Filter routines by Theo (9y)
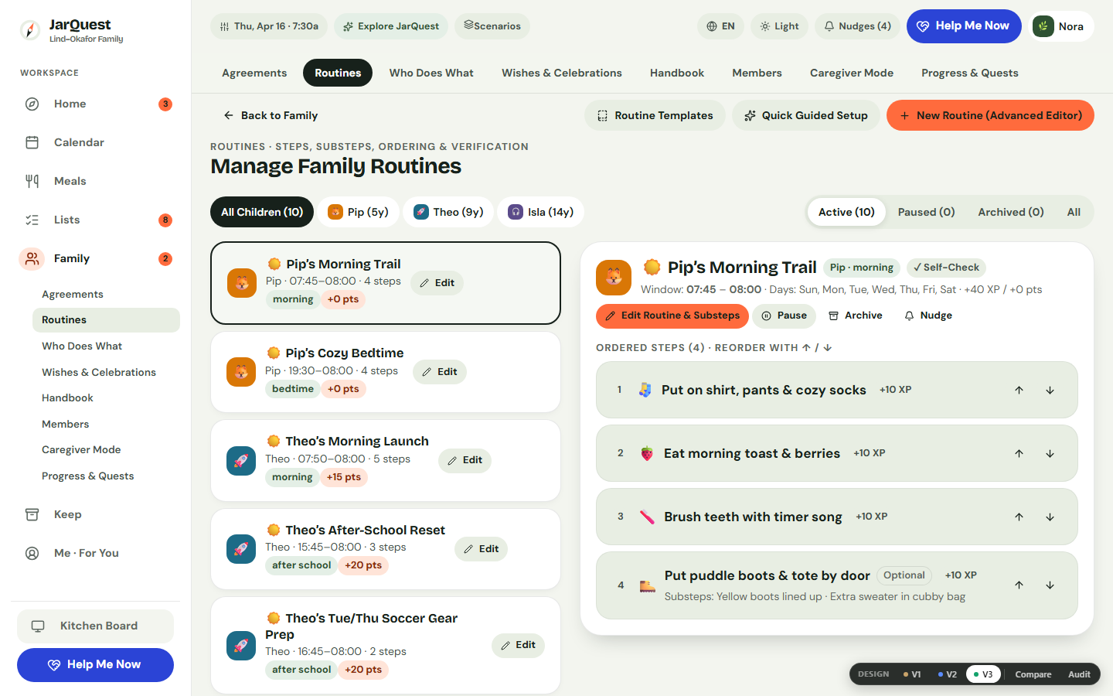This screenshot has width=1113, height=696. [448, 212]
